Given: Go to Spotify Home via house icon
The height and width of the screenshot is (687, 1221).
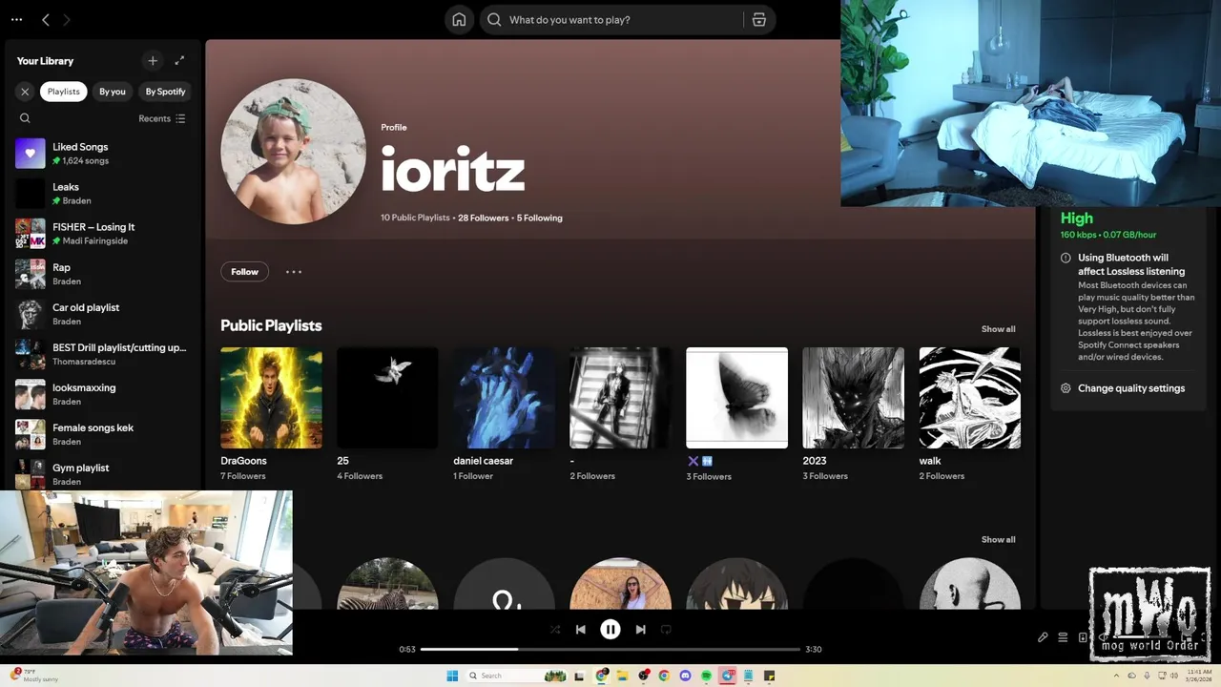Looking at the screenshot, I should [459, 19].
